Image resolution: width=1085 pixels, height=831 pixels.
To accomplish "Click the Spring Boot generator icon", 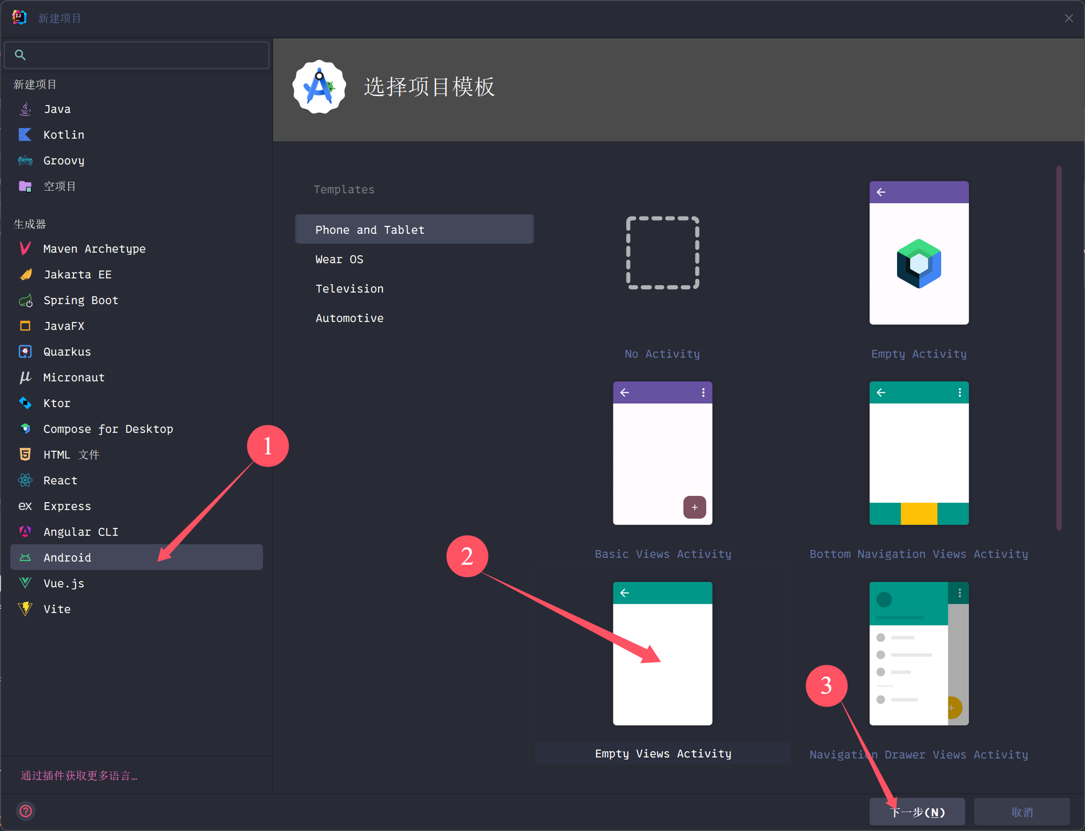I will point(25,300).
